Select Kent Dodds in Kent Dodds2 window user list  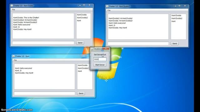pos(176,16)
